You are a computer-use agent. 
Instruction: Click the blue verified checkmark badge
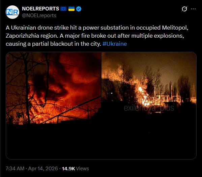coord(79,9)
